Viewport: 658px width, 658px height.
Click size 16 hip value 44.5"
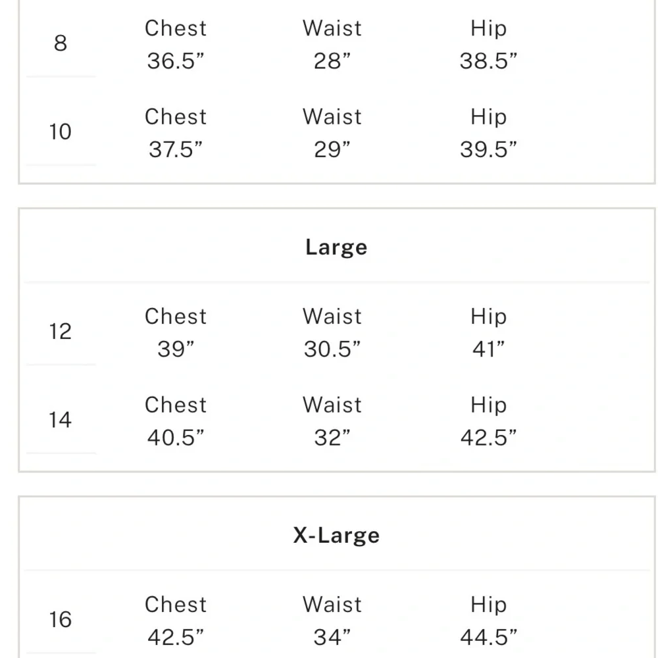coord(488,638)
